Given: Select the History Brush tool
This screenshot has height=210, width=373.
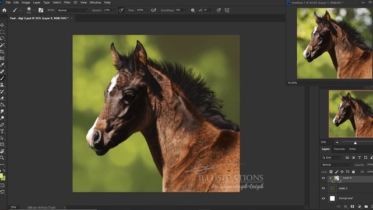Looking at the screenshot, I should (2, 92).
